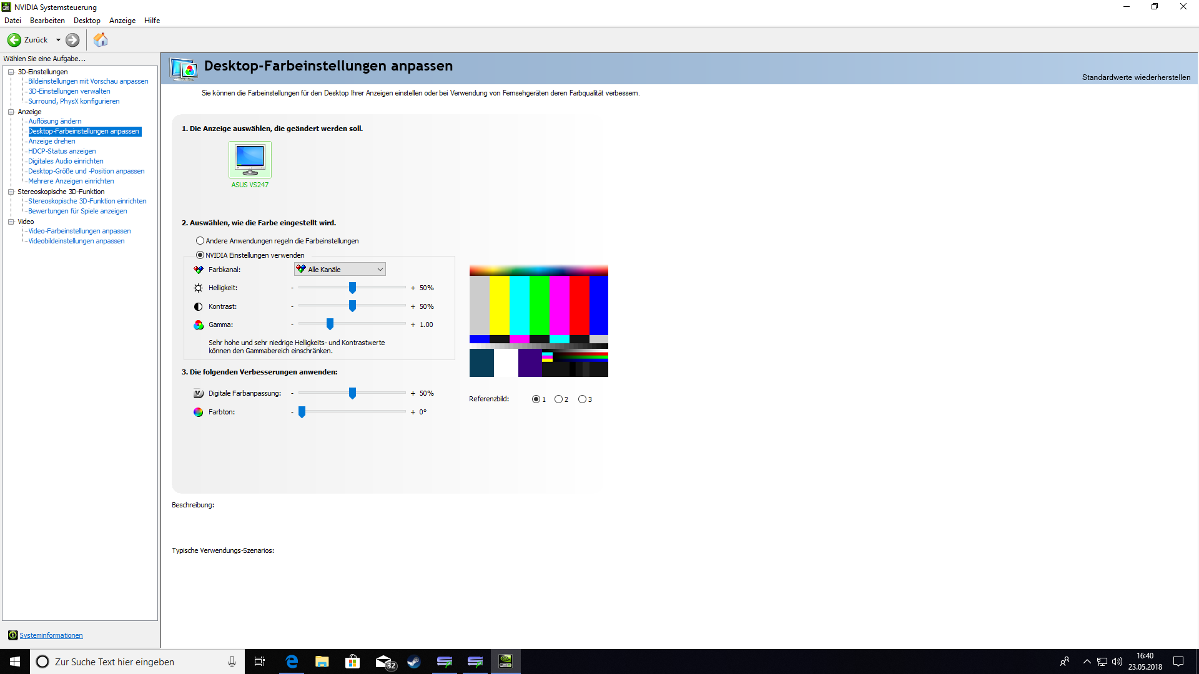Click the Systeminformationen info icon
This screenshot has height=674, width=1199.
pyautogui.click(x=12, y=635)
